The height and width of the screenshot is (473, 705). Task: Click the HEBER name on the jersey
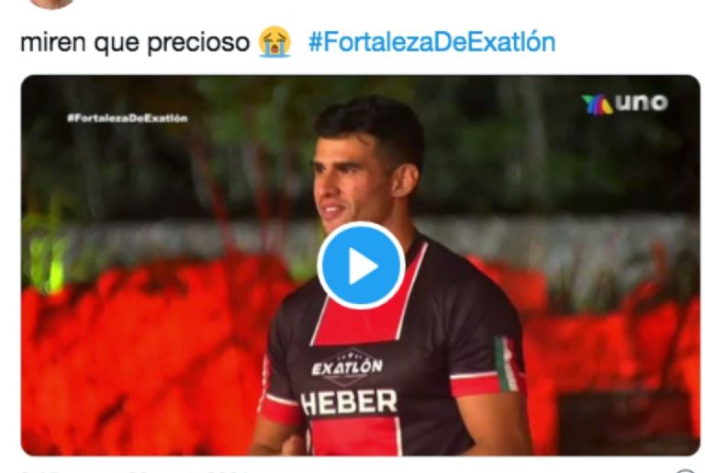[x=349, y=403]
